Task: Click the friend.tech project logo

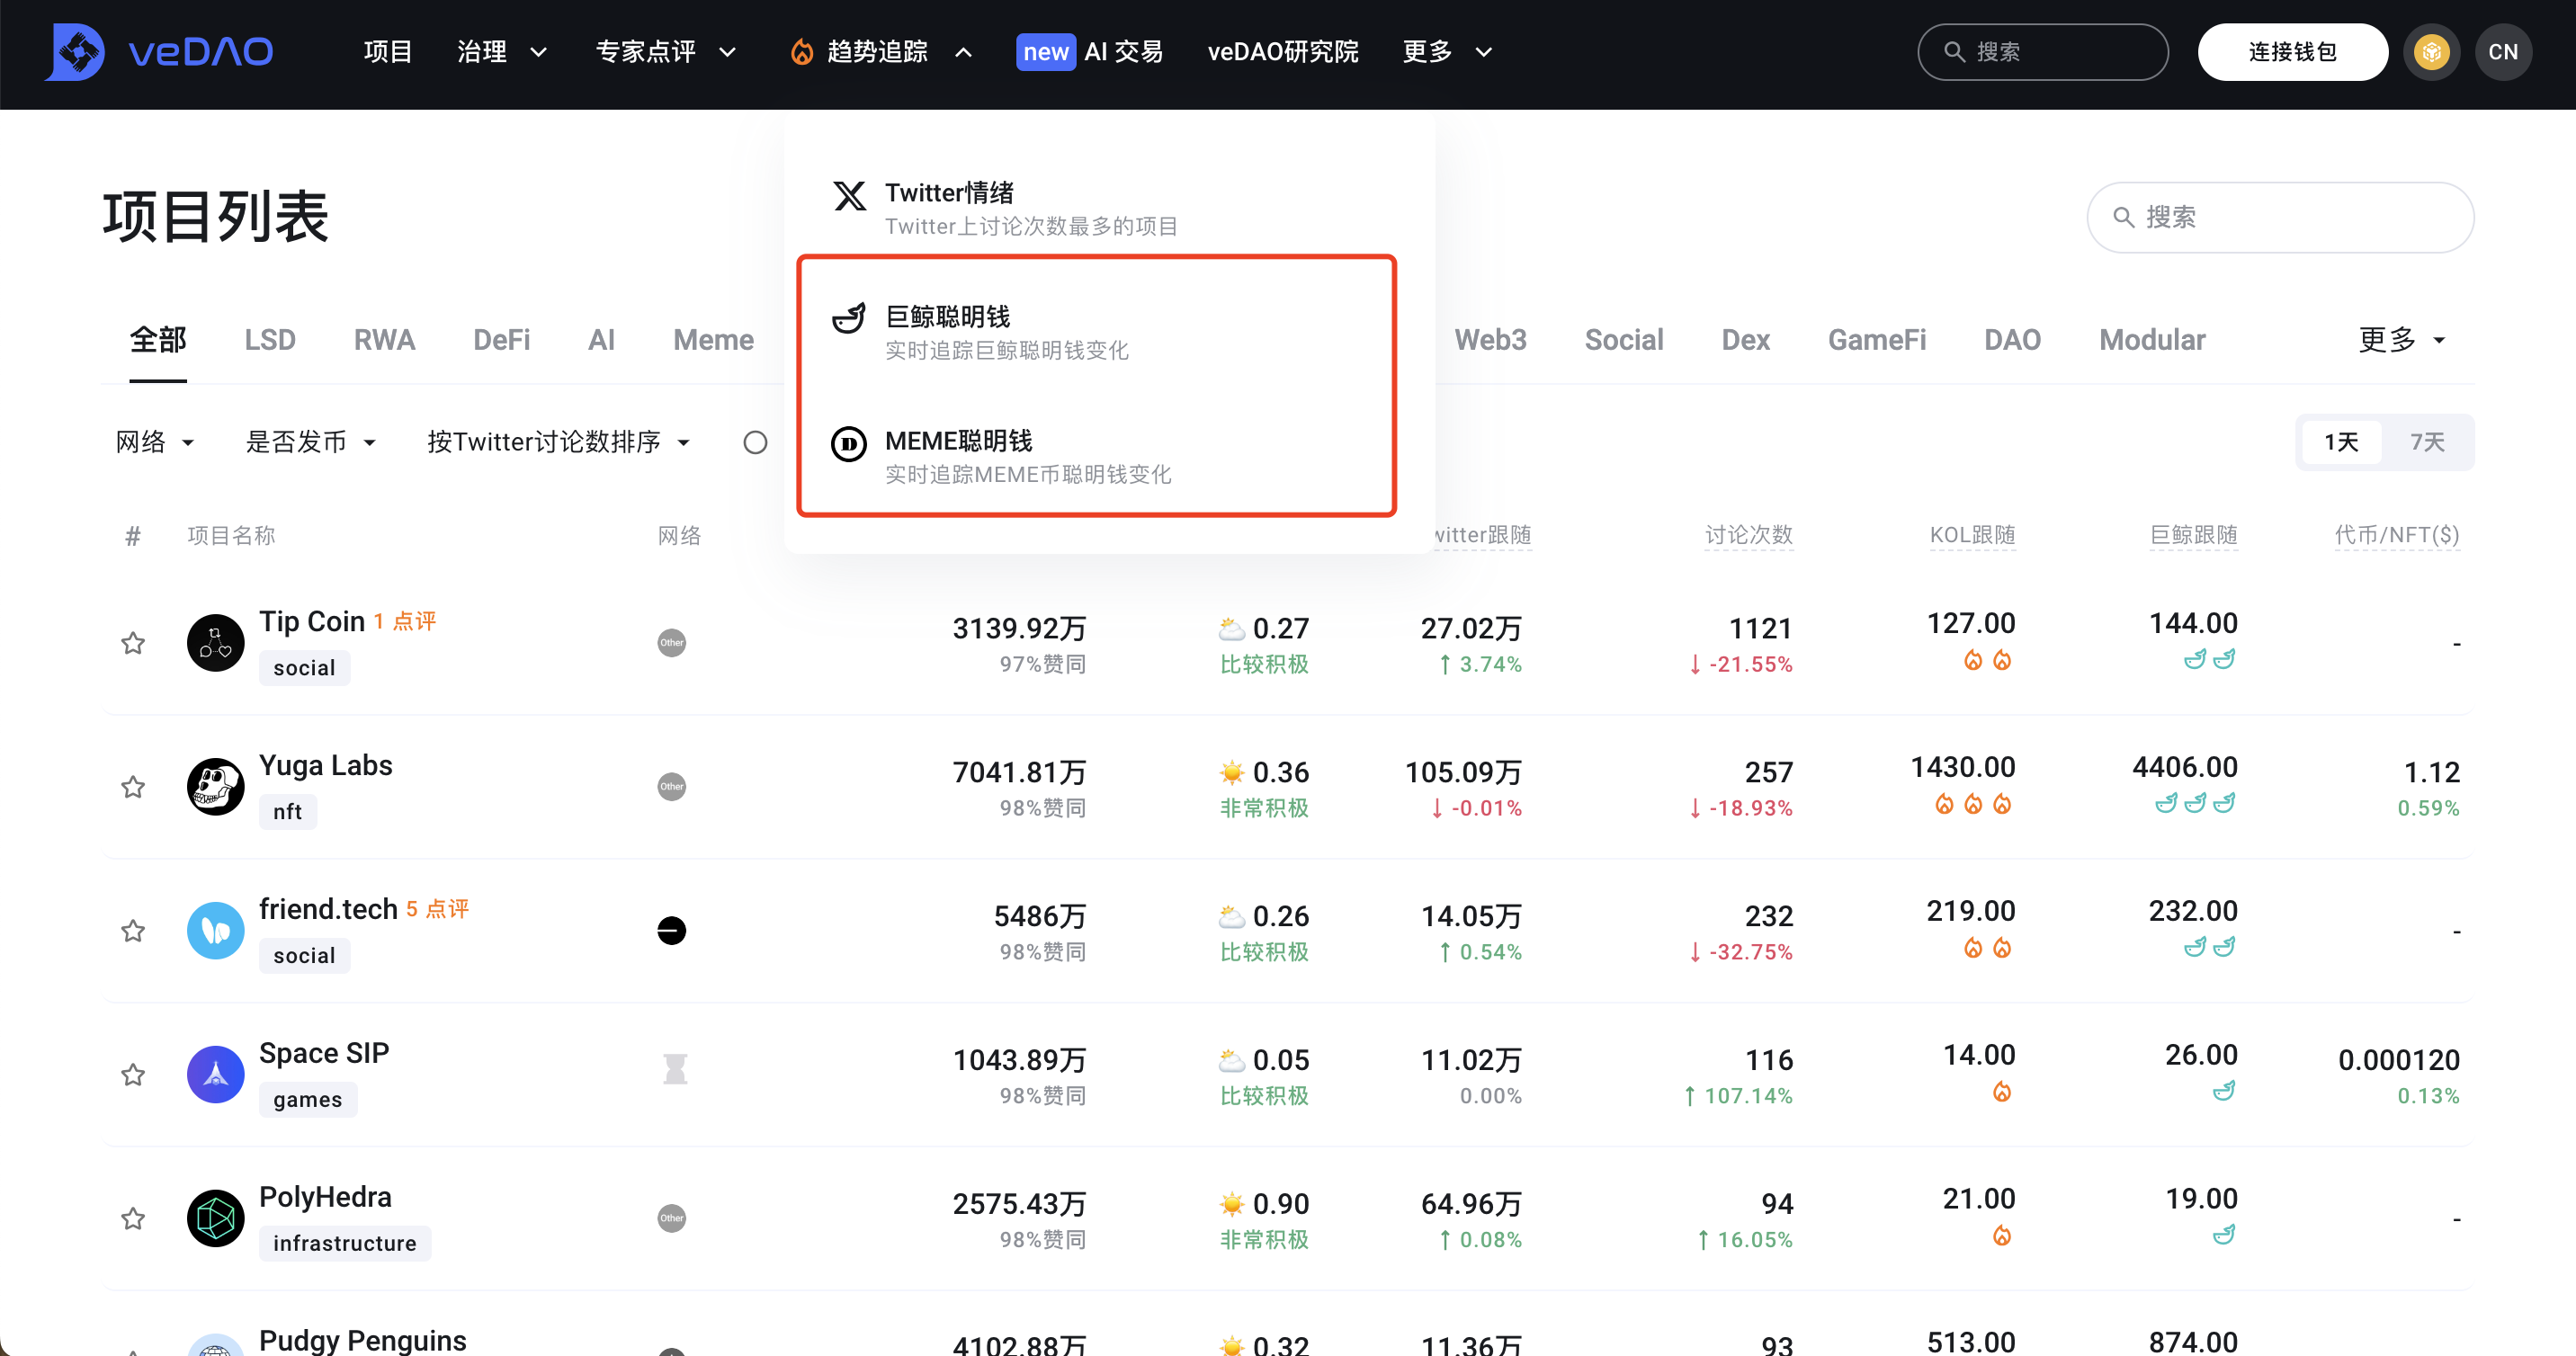Action: coord(215,931)
